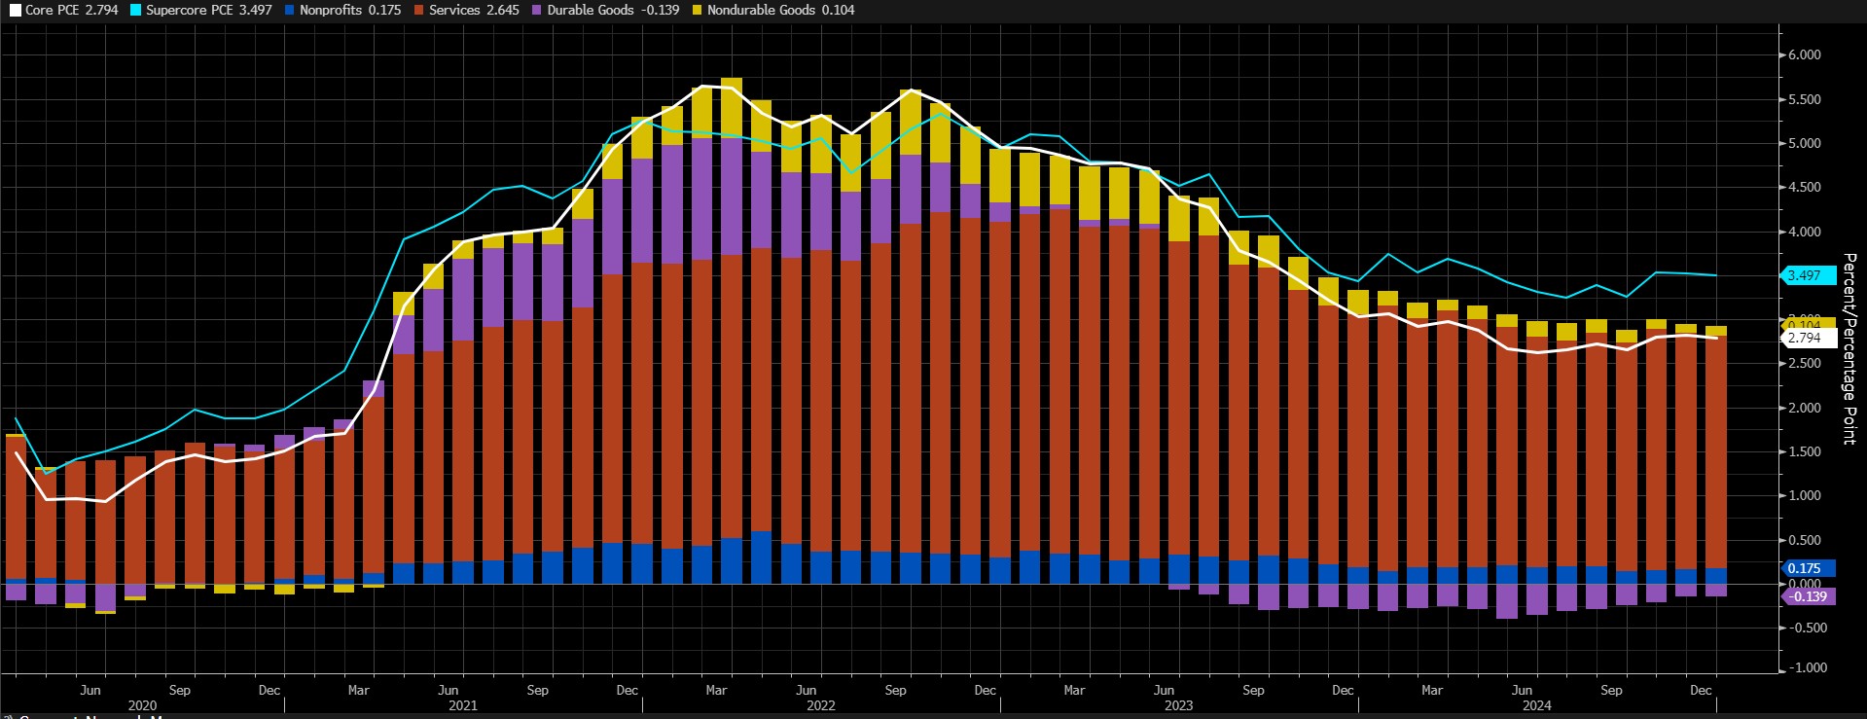This screenshot has height=719, width=1867.
Task: Click the purple Durable Goods legend swatch
Action: point(537,10)
